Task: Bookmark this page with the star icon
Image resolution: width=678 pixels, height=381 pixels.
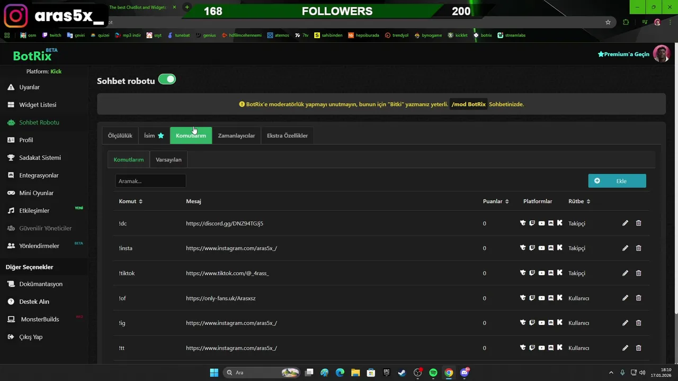Action: click(x=608, y=22)
